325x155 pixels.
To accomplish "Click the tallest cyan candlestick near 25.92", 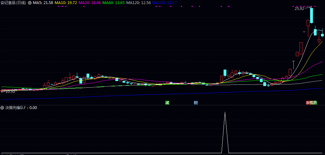I will click(311, 16).
